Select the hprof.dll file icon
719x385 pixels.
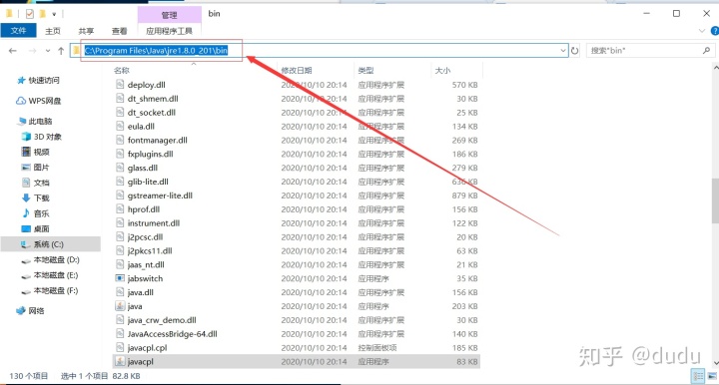click(120, 209)
